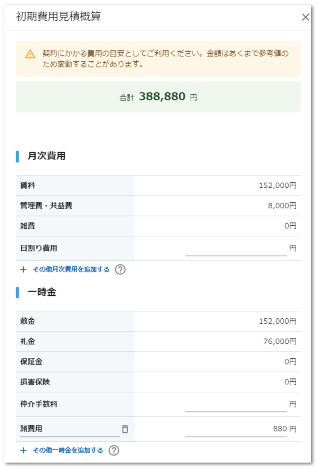Click the 仲介手数料 amount input field
This screenshot has height=470, width=317.
236,405
